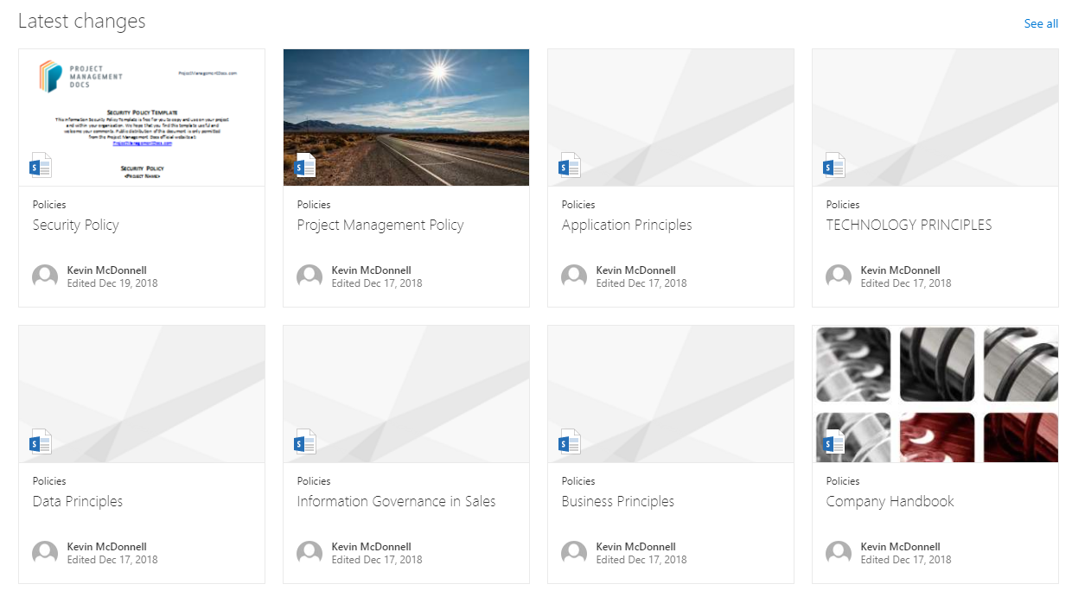1072x597 pixels.
Task: Click Kevin McDonnell on Data Principles card
Action: point(106,547)
